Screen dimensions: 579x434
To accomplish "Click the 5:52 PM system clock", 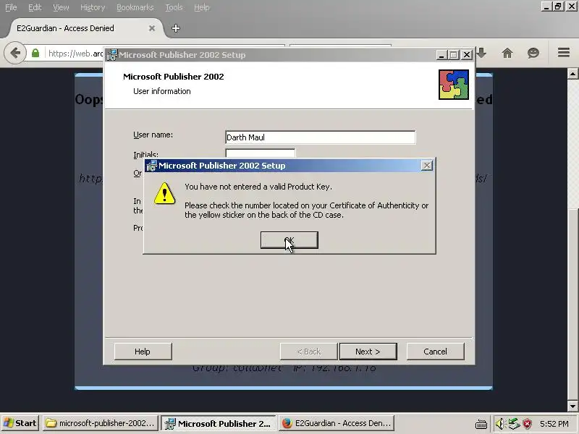I will [x=554, y=424].
